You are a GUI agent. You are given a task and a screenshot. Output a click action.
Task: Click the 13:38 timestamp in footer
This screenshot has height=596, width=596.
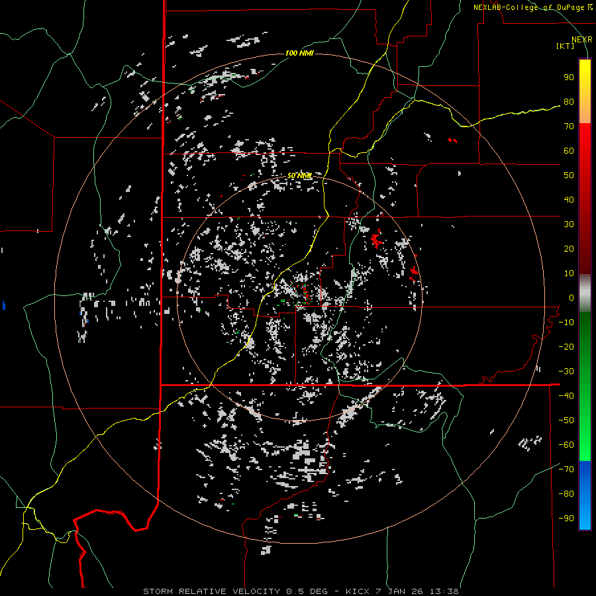(x=444, y=591)
